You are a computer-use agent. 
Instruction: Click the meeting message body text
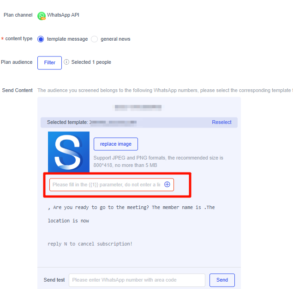131,214
